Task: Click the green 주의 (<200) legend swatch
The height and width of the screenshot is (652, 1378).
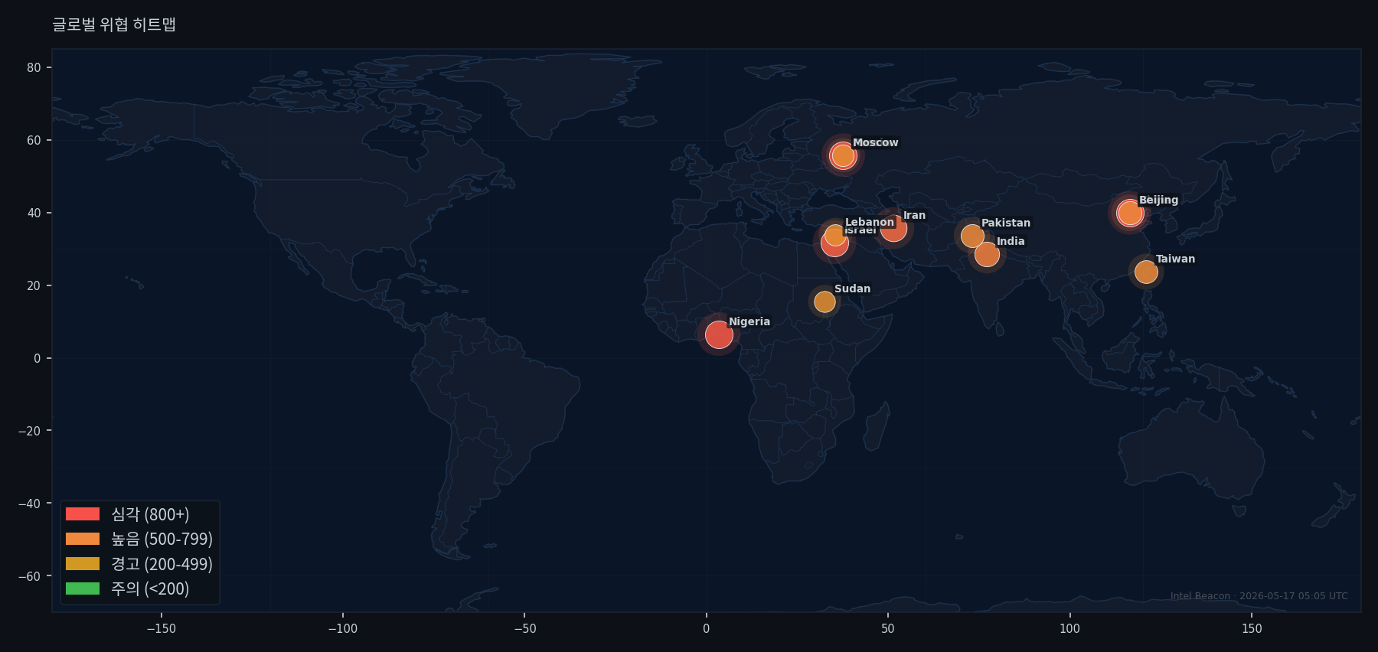Action: [83, 588]
